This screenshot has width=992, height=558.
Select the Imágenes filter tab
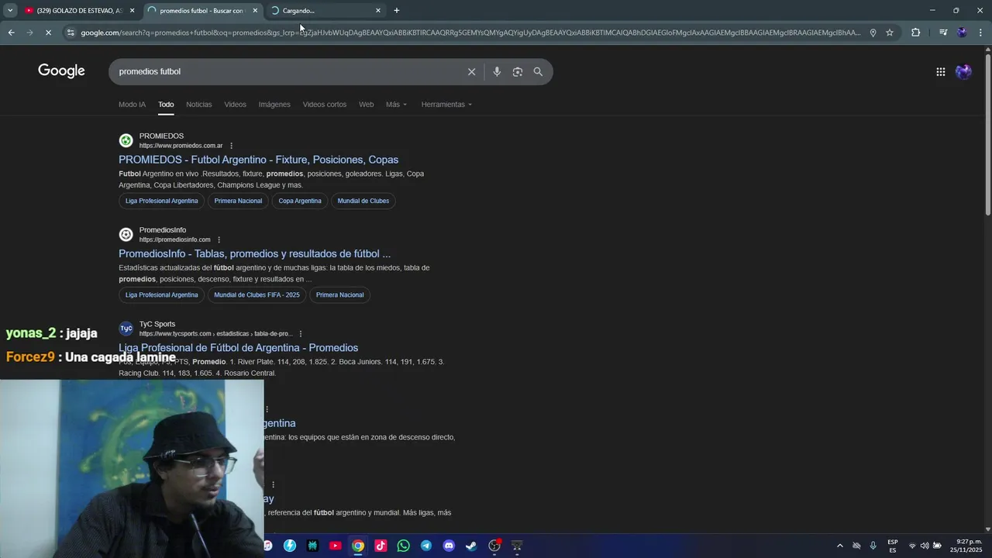274,105
